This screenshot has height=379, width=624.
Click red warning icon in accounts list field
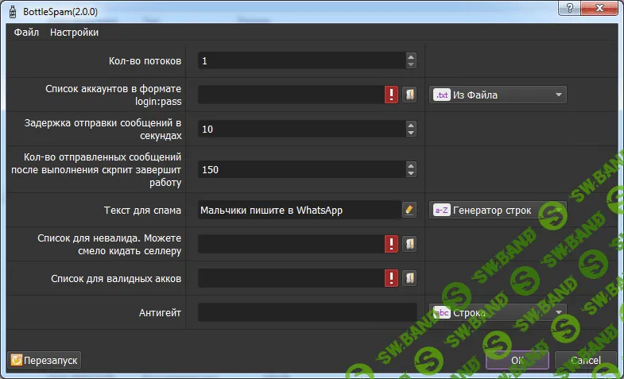(391, 95)
